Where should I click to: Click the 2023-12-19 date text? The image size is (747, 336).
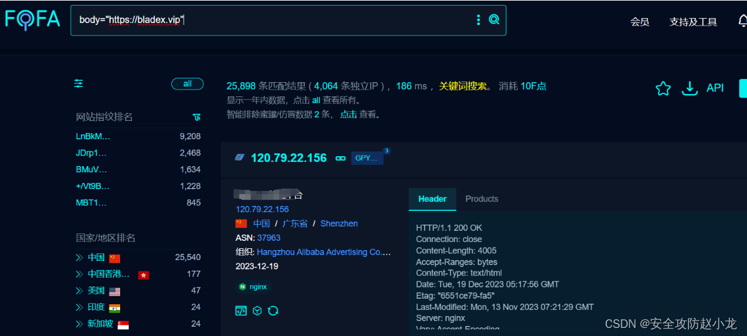click(256, 266)
